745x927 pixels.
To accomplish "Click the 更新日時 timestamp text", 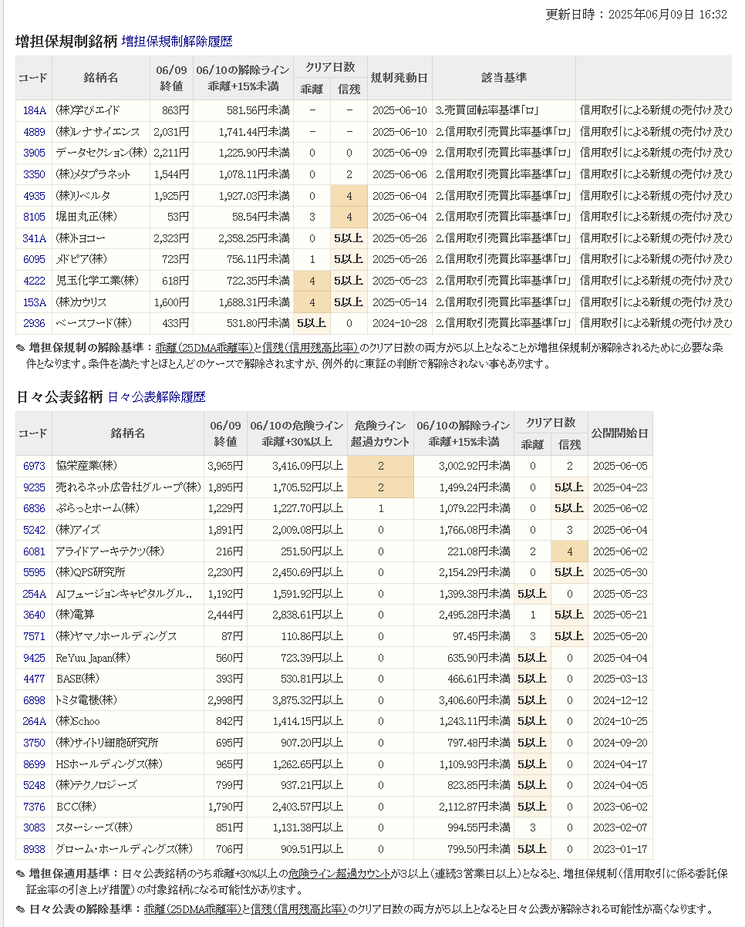I will (636, 15).
